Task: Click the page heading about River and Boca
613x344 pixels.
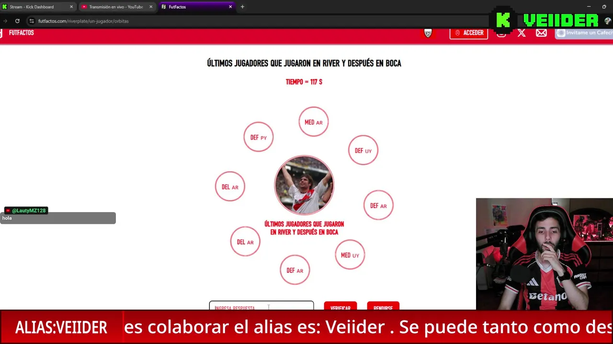Action: tap(304, 63)
